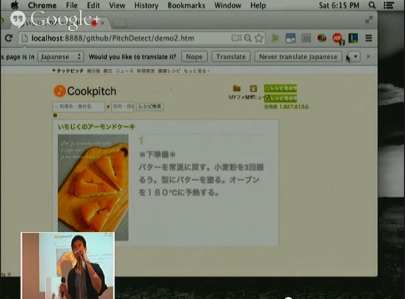Click the purpose search field
This screenshot has height=299, width=405.
click(x=123, y=107)
